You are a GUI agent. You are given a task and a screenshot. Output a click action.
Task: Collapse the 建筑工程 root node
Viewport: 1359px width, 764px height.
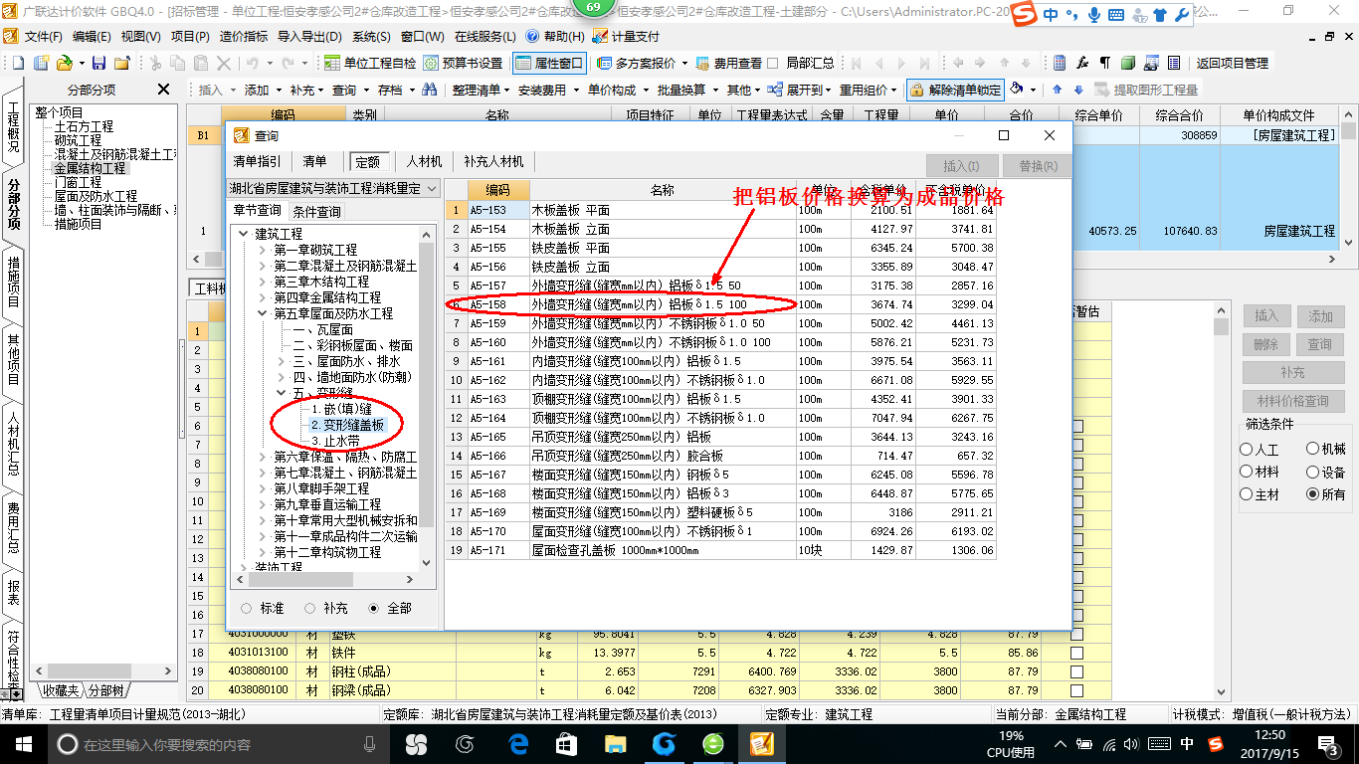tap(244, 234)
